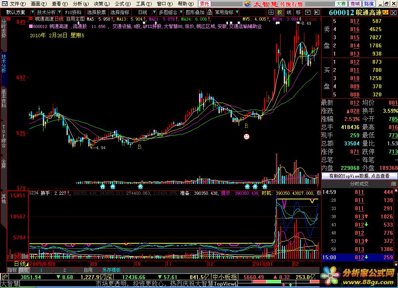Click the red smiley face icon on chart

246,136
